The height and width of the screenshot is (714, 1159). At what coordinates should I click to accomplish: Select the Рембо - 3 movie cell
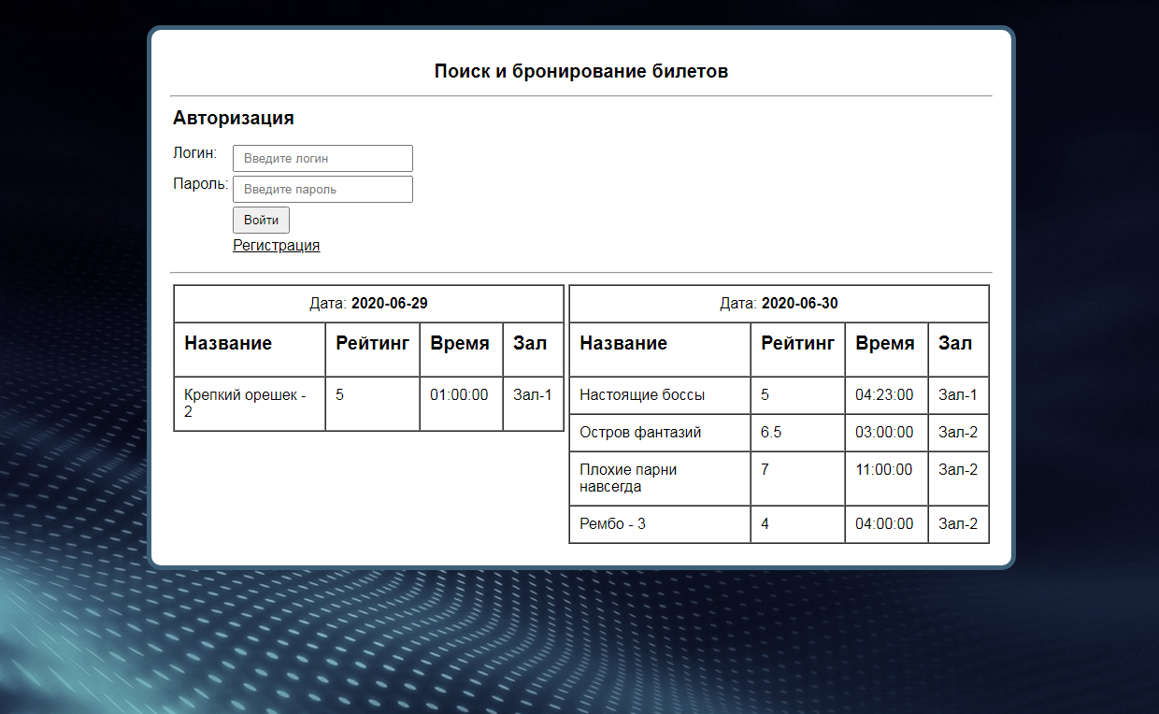pos(660,524)
